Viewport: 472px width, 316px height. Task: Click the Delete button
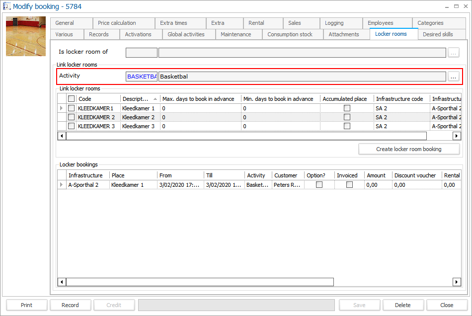[403, 305]
